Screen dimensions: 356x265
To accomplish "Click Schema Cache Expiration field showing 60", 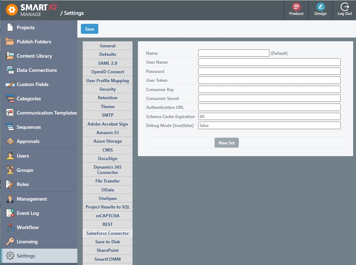I will 269,116.
